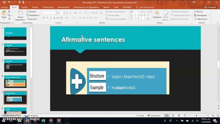220x124 pixels.
Task: Add a new slide with Nueva diapositiva icon
Action: [x=21, y=13]
